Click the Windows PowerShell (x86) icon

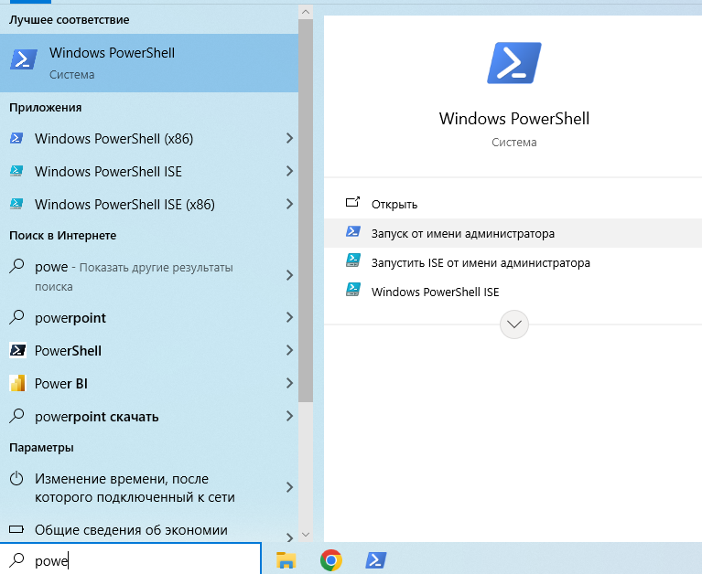17,139
